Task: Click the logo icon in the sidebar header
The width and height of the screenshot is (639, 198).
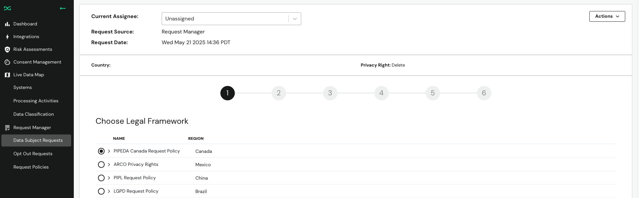Action: [x=7, y=8]
